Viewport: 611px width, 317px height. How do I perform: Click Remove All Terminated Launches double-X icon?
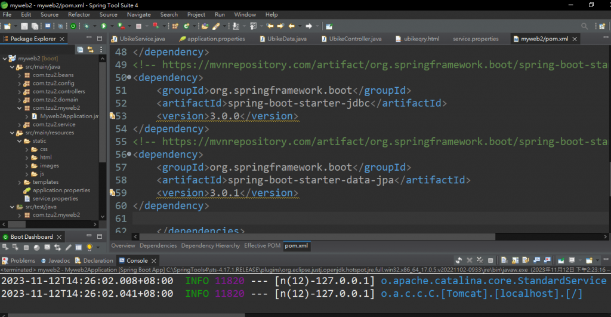480,260
